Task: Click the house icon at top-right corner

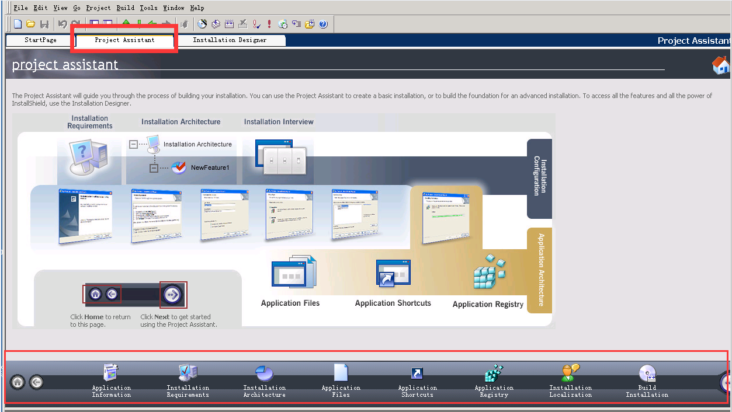Action: coord(721,65)
